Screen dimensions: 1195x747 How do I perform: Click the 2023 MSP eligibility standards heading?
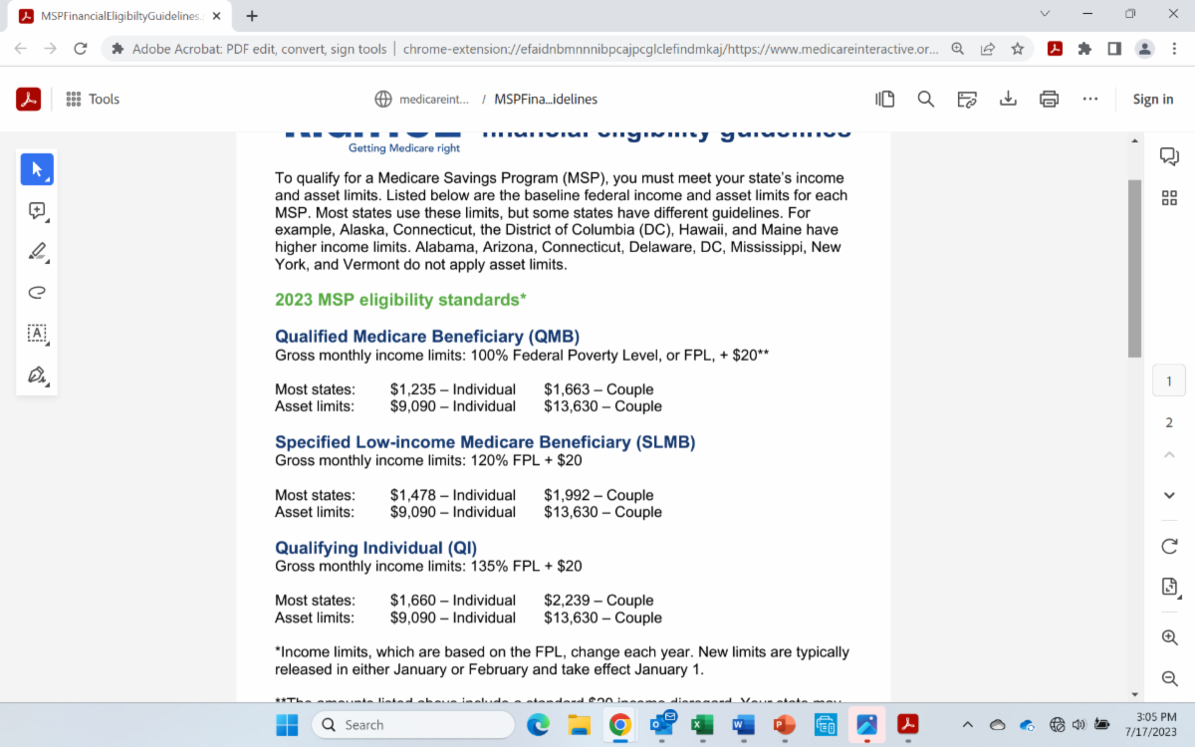point(400,300)
